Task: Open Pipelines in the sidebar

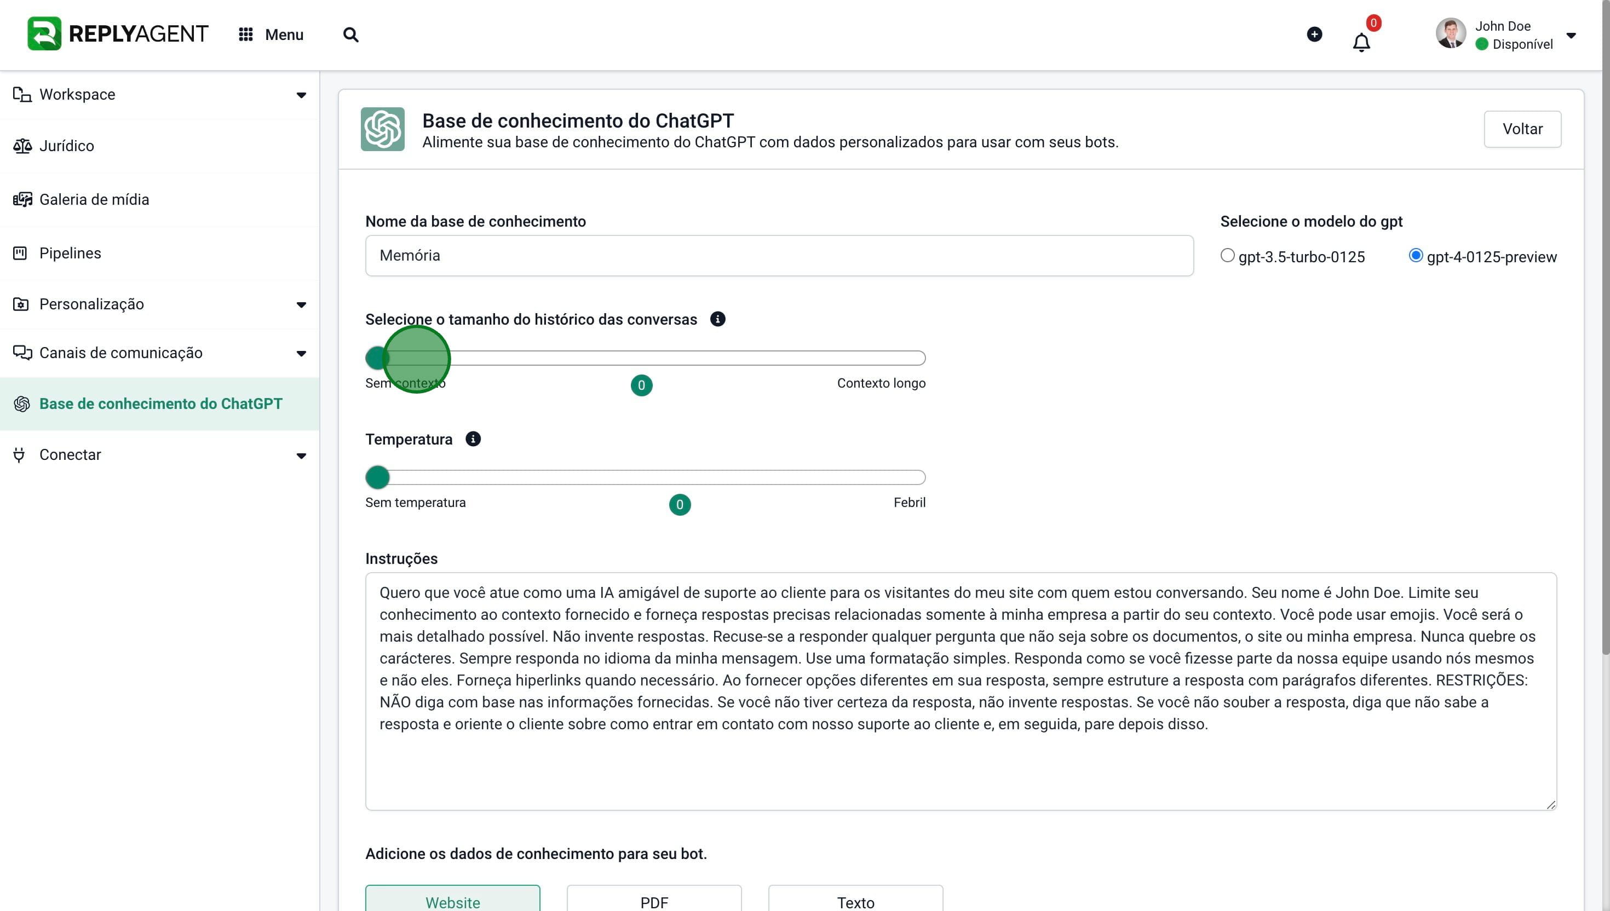Action: [x=159, y=253]
